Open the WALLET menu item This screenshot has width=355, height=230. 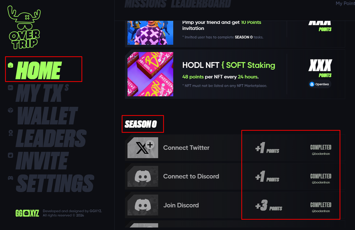point(47,116)
